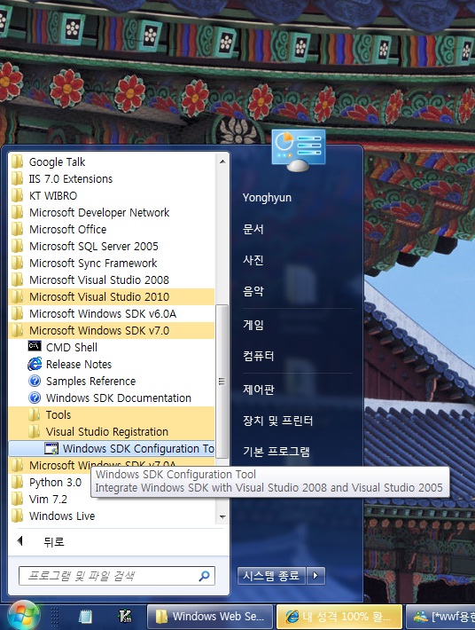The width and height of the screenshot is (475, 630).
Task: Collapse the Visual Studio Registration subfolder
Action: pyautogui.click(x=112, y=432)
